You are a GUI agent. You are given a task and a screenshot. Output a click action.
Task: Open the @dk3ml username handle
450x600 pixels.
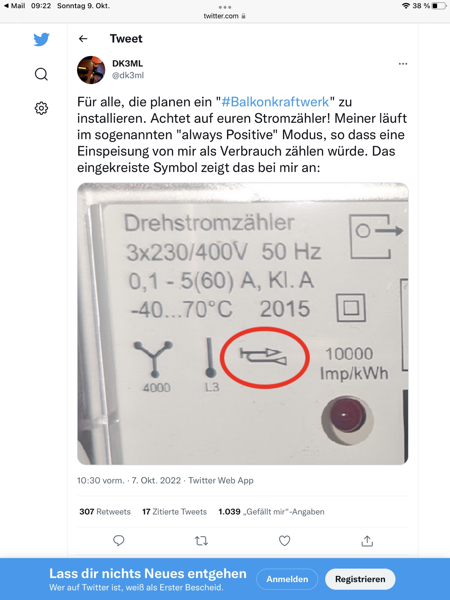128,75
